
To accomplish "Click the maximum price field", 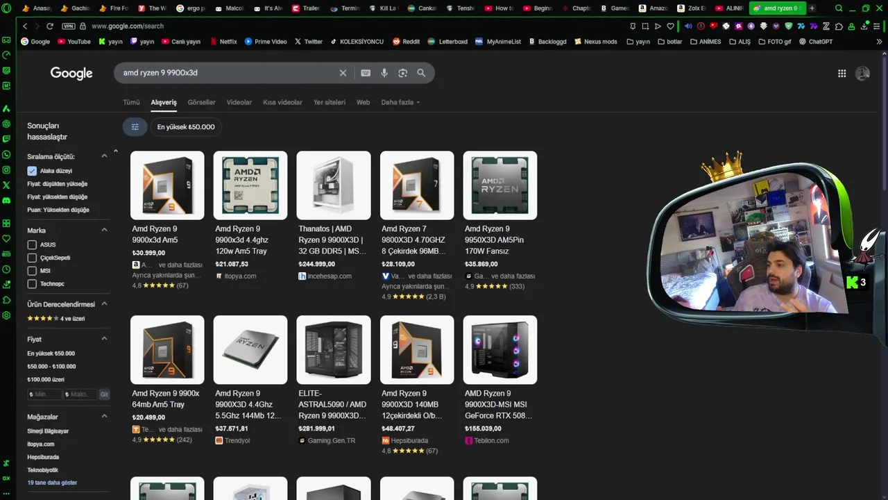I will (x=80, y=394).
